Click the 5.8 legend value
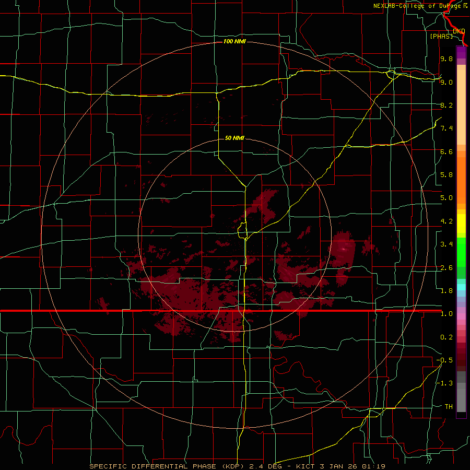The height and width of the screenshot is (470, 470). (446, 175)
